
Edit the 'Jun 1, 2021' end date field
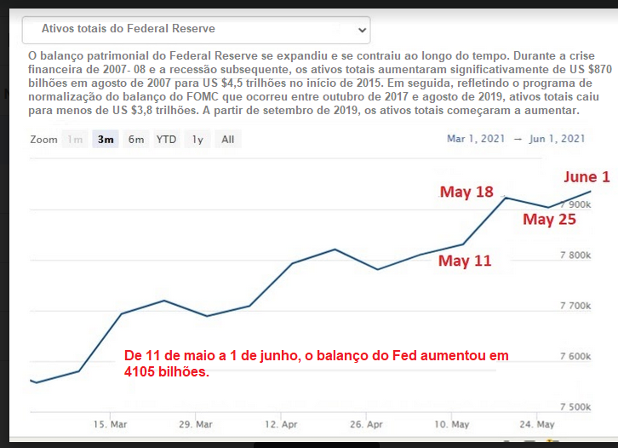pyautogui.click(x=557, y=139)
